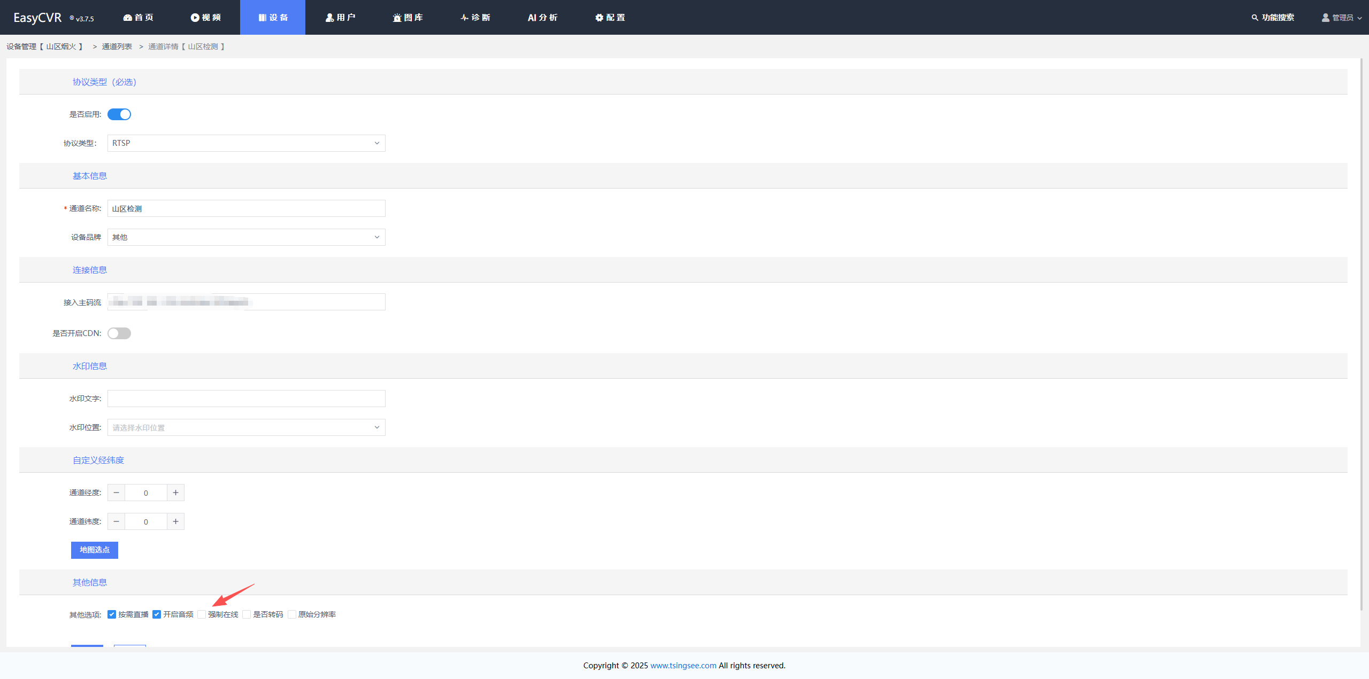Viewport: 1369px width, 679px height.
Task: Enable the 是否开启CDN switch
Action: click(119, 333)
